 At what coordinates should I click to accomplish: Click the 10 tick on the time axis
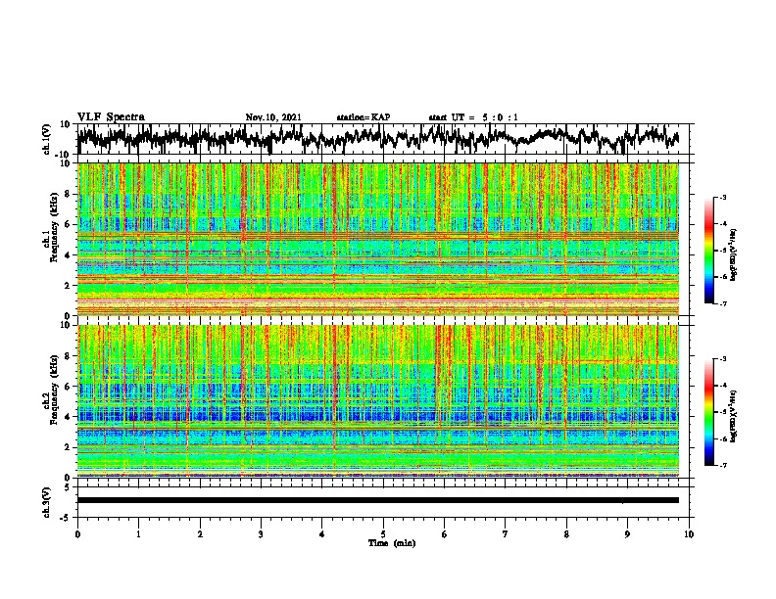[689, 534]
